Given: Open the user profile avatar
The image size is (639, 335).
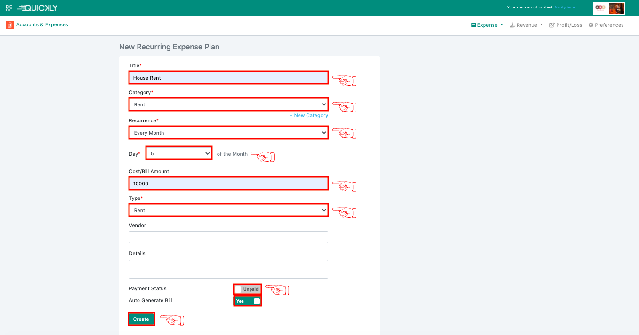Looking at the screenshot, I should pos(616,8).
